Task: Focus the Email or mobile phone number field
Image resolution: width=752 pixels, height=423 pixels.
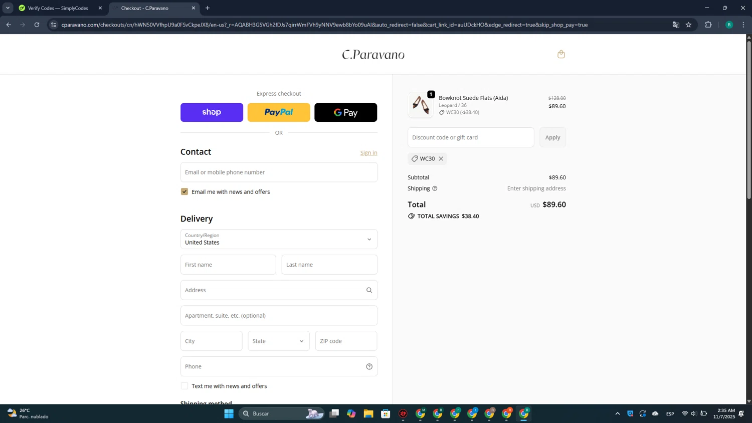Action: 279,172
